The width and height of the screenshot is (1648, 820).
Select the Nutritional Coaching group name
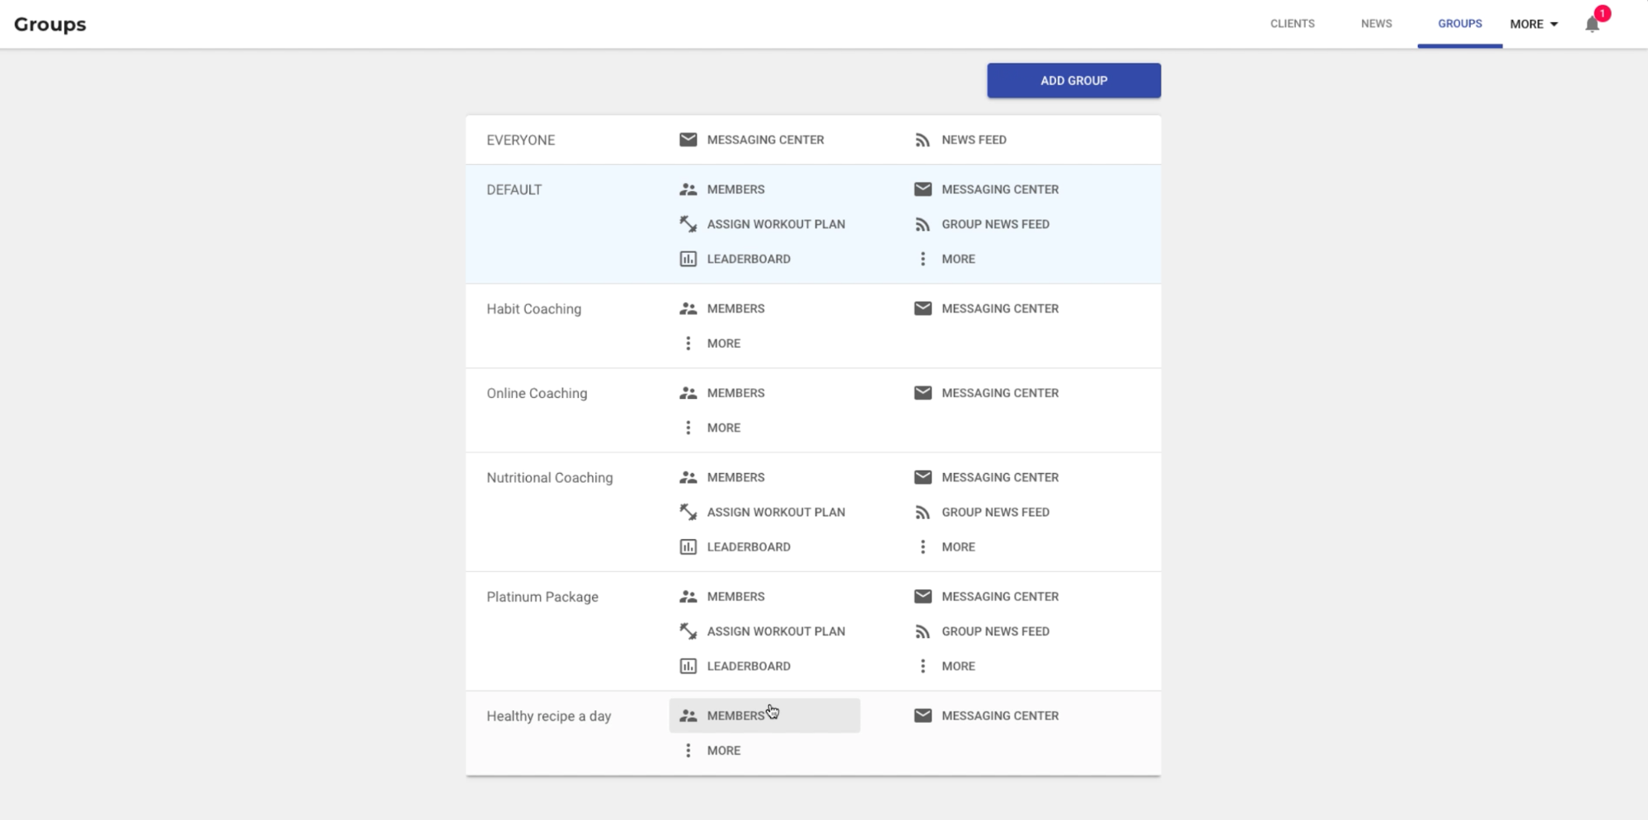(549, 478)
